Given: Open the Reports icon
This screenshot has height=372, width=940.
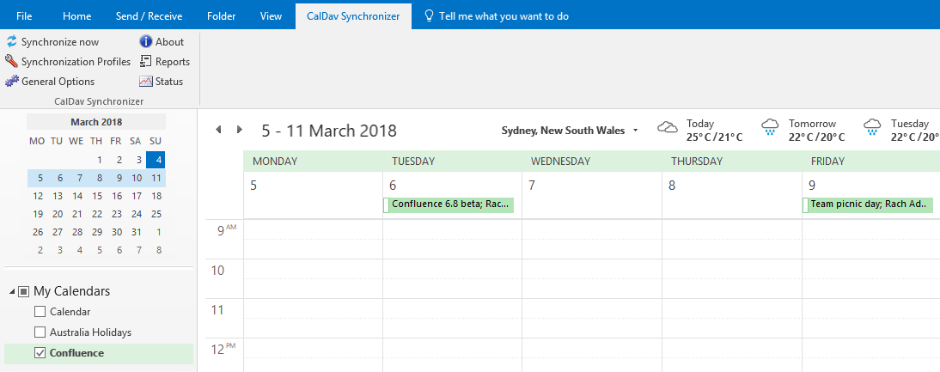Looking at the screenshot, I should (x=146, y=62).
